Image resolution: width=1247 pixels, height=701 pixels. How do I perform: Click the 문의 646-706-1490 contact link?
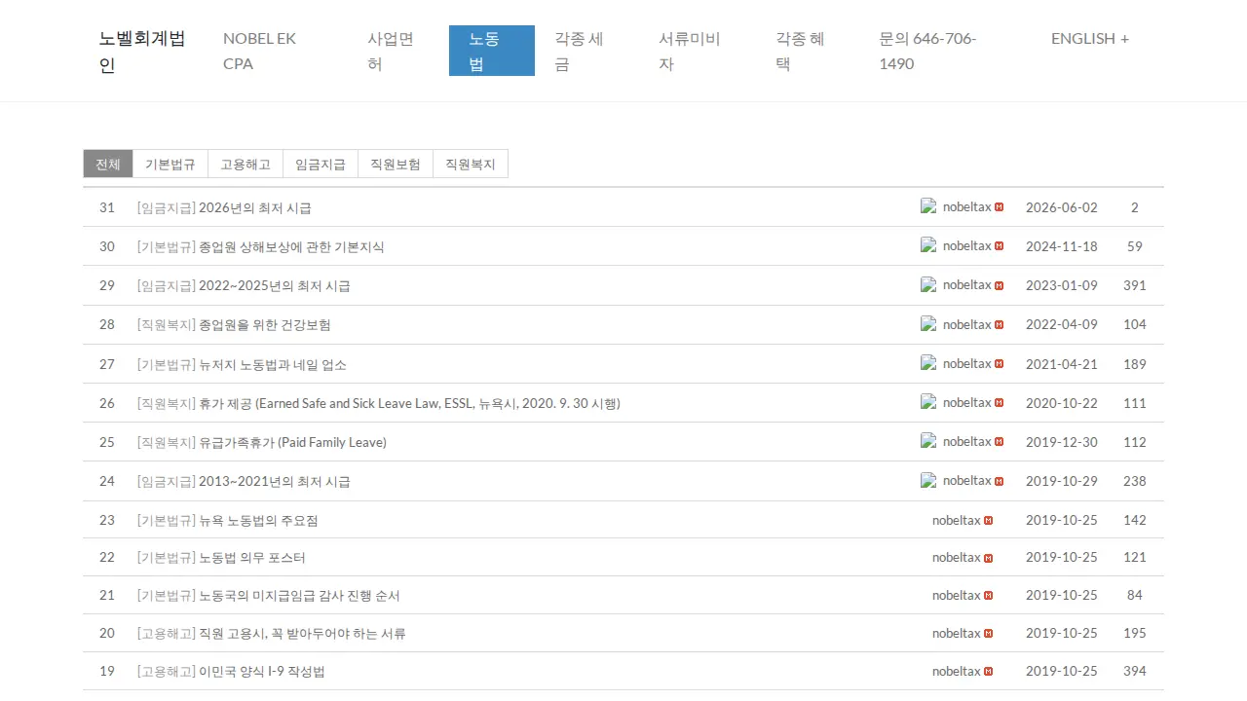tap(945, 51)
